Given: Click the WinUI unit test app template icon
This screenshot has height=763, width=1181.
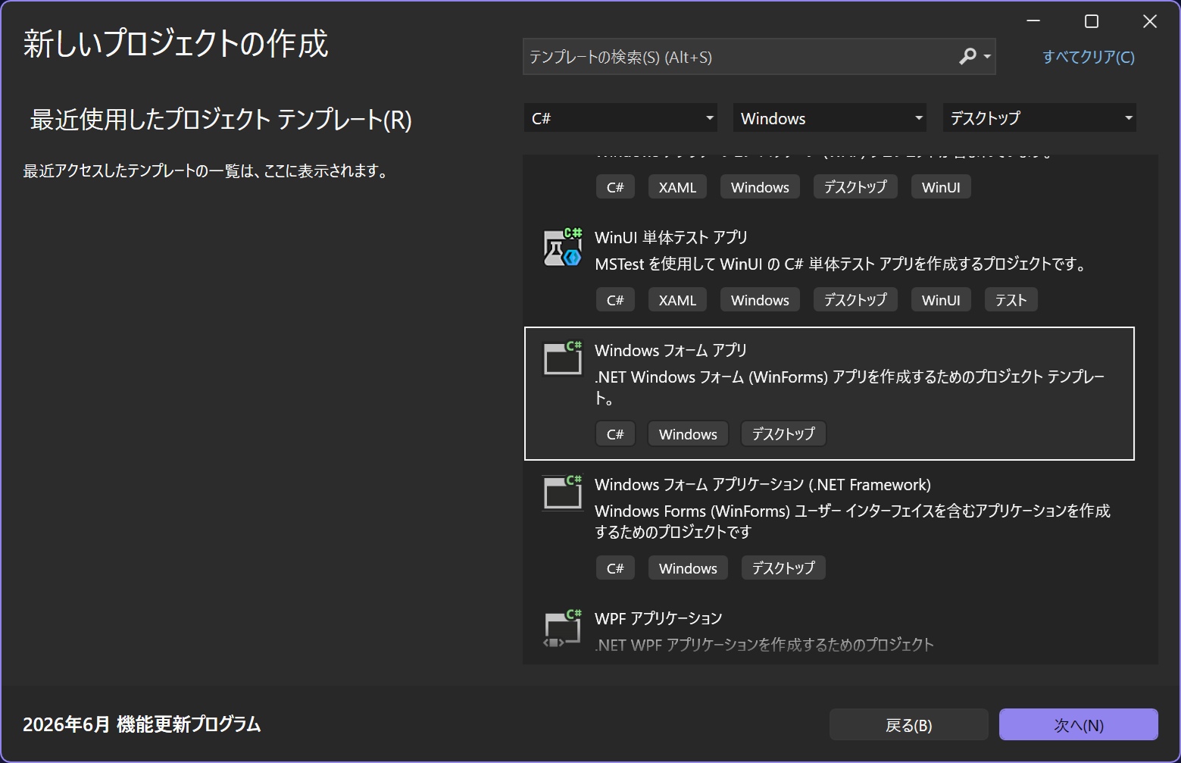Looking at the screenshot, I should 563,247.
